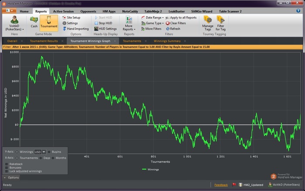Open Table Scanner 2 tab
Screen dimensions: 305x191
coord(230,11)
